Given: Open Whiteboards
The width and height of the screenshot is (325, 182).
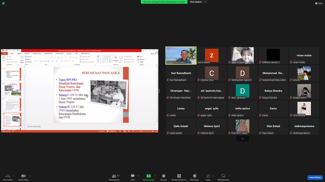Looking at the screenshot, I should (223, 177).
